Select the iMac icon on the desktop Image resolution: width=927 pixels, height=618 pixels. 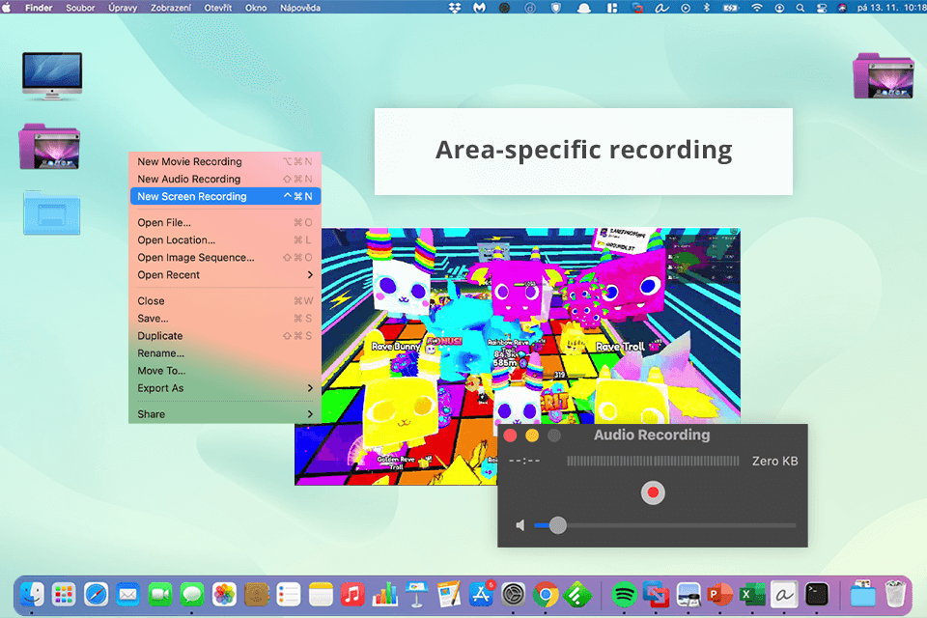point(52,75)
